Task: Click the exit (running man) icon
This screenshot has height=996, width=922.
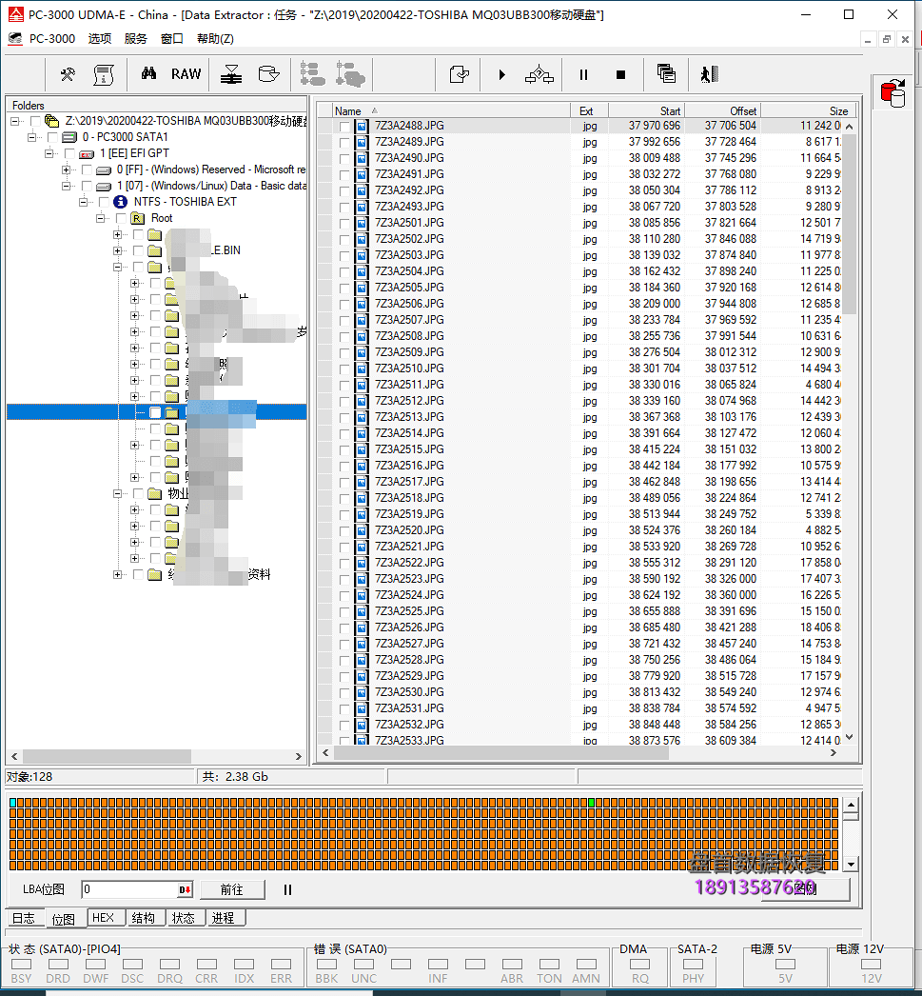Action: click(710, 74)
